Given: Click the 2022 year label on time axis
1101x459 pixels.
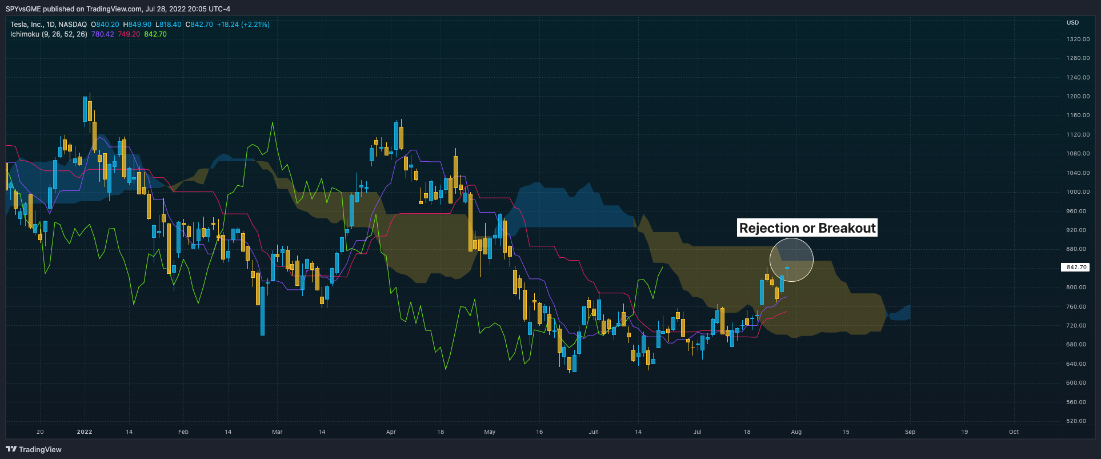Looking at the screenshot, I should coord(85,432).
